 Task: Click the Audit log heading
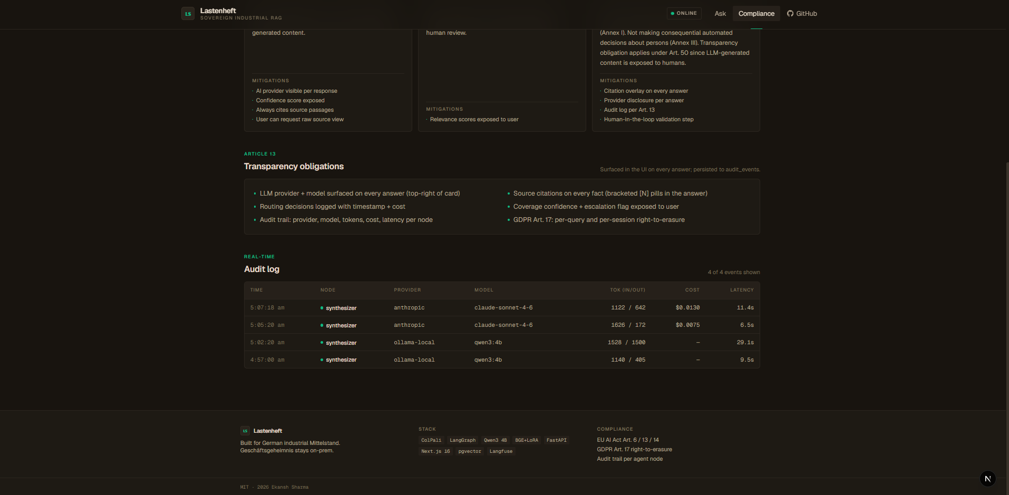click(x=261, y=269)
